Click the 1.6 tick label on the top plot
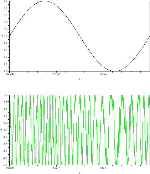 coord(6,15)
